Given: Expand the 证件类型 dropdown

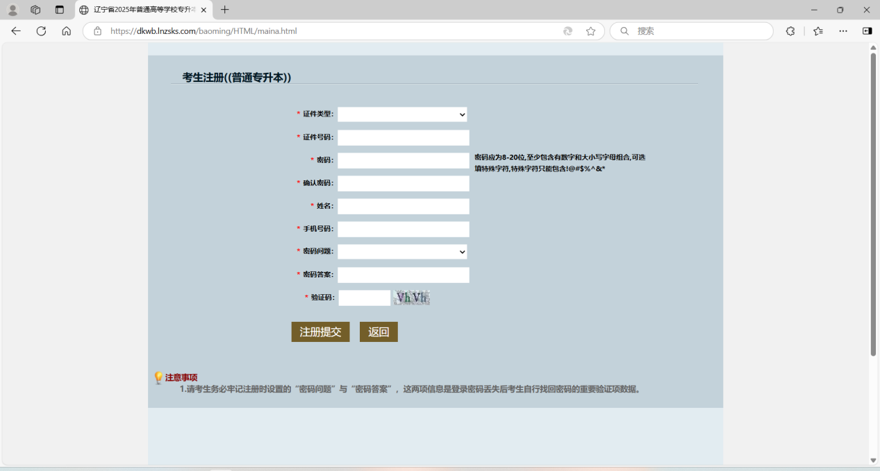Looking at the screenshot, I should click(402, 114).
